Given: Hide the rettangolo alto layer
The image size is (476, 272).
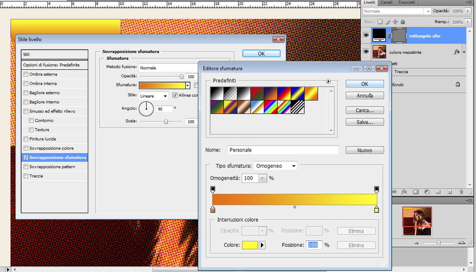Looking at the screenshot, I should [x=366, y=35].
